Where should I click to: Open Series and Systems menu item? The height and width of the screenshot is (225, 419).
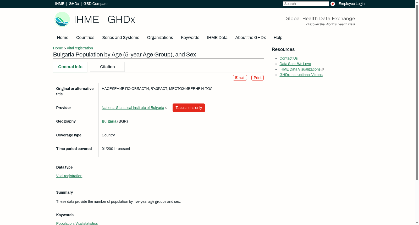click(x=120, y=37)
